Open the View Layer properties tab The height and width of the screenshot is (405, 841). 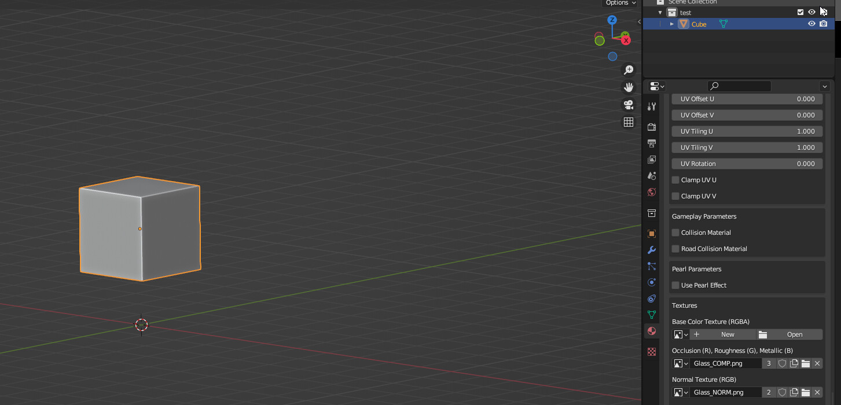click(652, 159)
